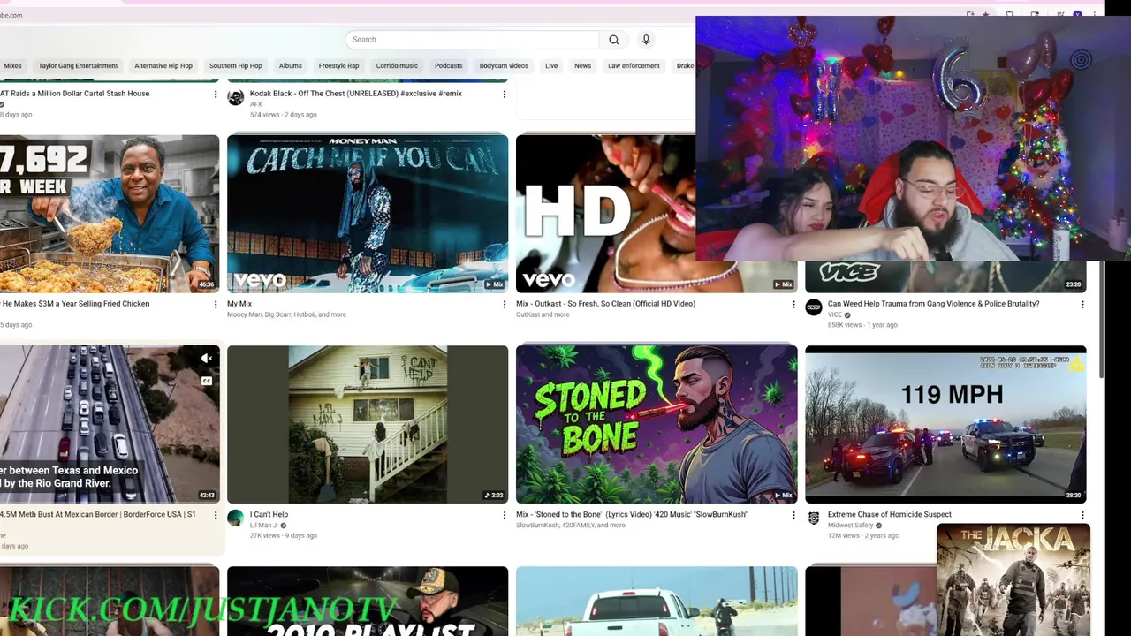This screenshot has width=1131, height=636.
Task: Play the 119 MPH police chase thumbnail
Action: pos(945,424)
